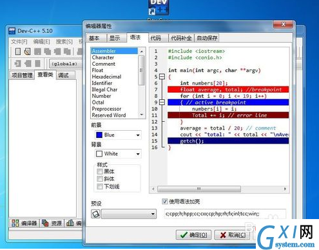Screen dimensions: 319x250
Task: Click the White background color swatch
Action: [99, 154]
